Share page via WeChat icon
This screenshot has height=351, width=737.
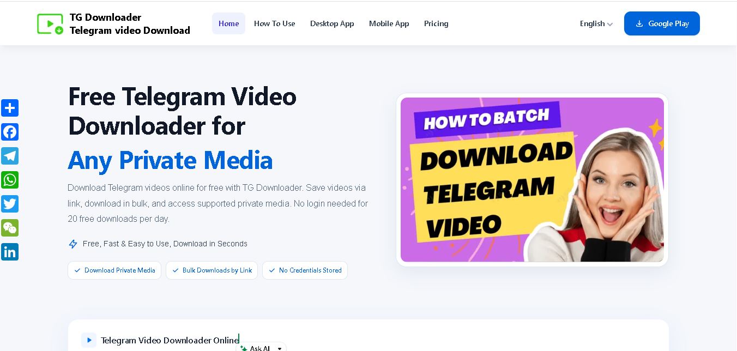pyautogui.click(x=10, y=228)
